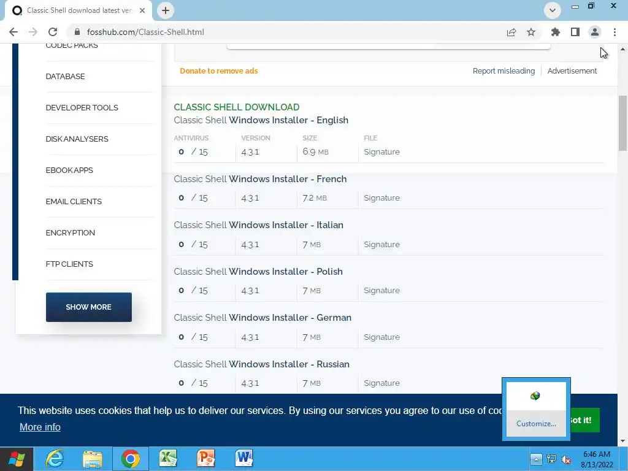
Task: Click Customize... in tray popup
Action: tap(536, 424)
